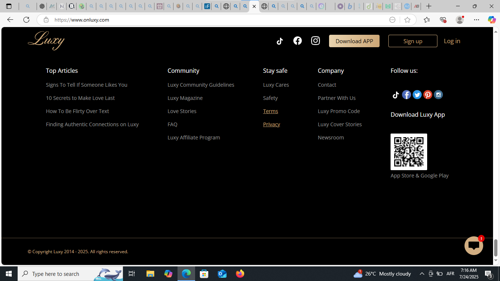The width and height of the screenshot is (500, 281).
Task: Open Firefox from the taskbar
Action: point(240,274)
